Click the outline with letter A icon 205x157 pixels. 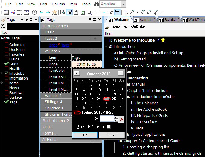(x=111, y=12)
